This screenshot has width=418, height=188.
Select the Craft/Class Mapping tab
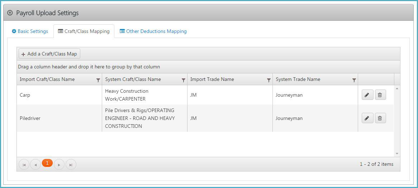[84, 31]
